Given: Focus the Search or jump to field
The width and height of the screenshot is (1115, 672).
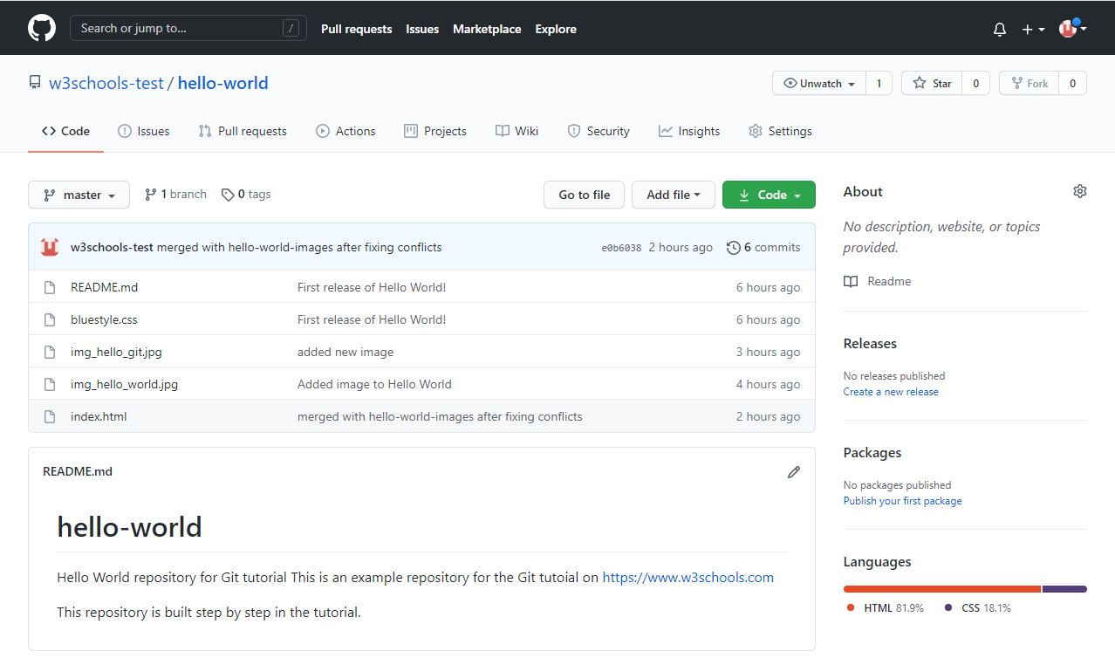Looking at the screenshot, I should point(188,28).
